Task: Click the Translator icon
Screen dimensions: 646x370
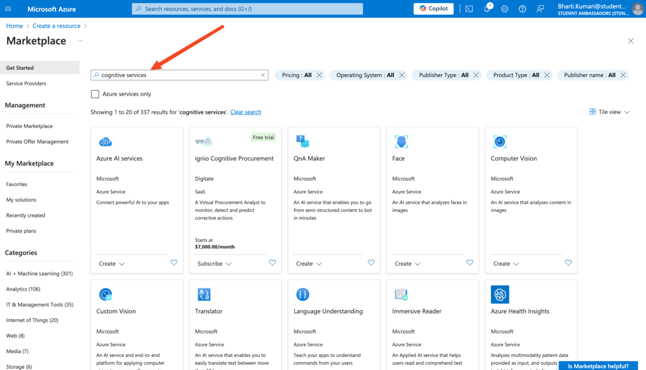Action: [x=204, y=294]
